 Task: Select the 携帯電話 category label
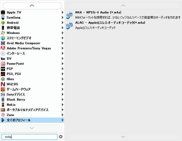pos(13,28)
